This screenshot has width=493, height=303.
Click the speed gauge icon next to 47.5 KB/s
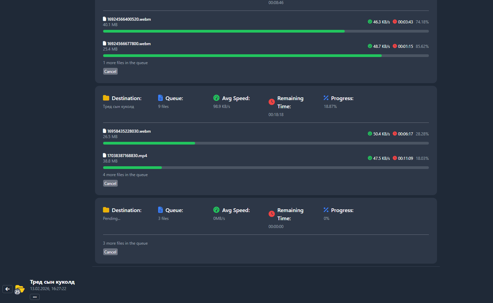point(370,158)
